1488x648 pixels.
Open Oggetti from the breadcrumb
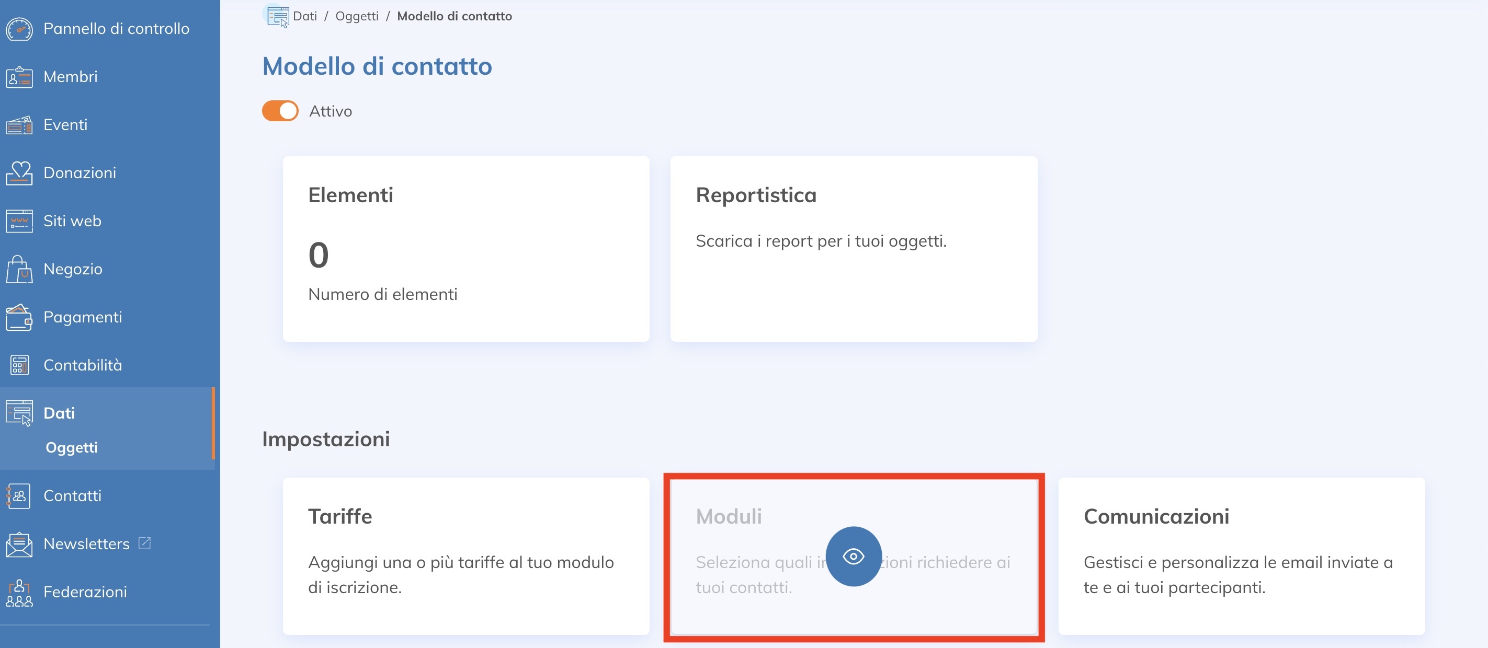pyautogui.click(x=356, y=16)
